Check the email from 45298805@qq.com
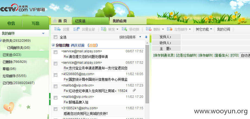Viewport: 250px width, 119px height. pyautogui.click(x=55, y=75)
